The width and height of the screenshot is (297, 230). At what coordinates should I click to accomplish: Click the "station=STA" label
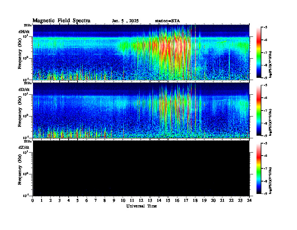167,21
